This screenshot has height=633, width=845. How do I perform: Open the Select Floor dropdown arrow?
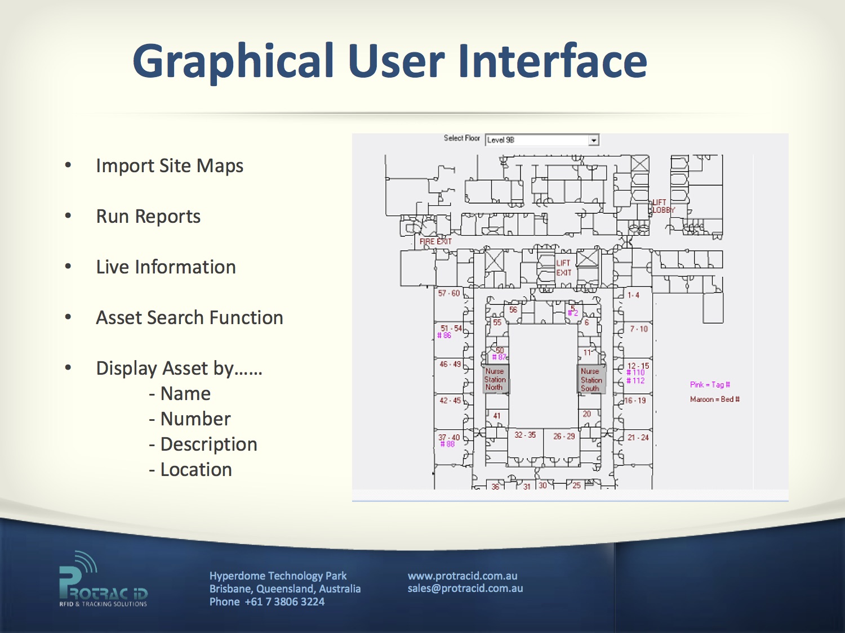[594, 140]
